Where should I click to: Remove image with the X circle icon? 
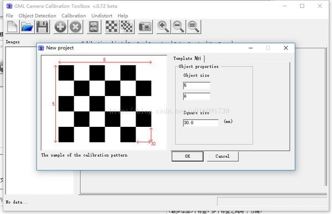click(x=76, y=27)
